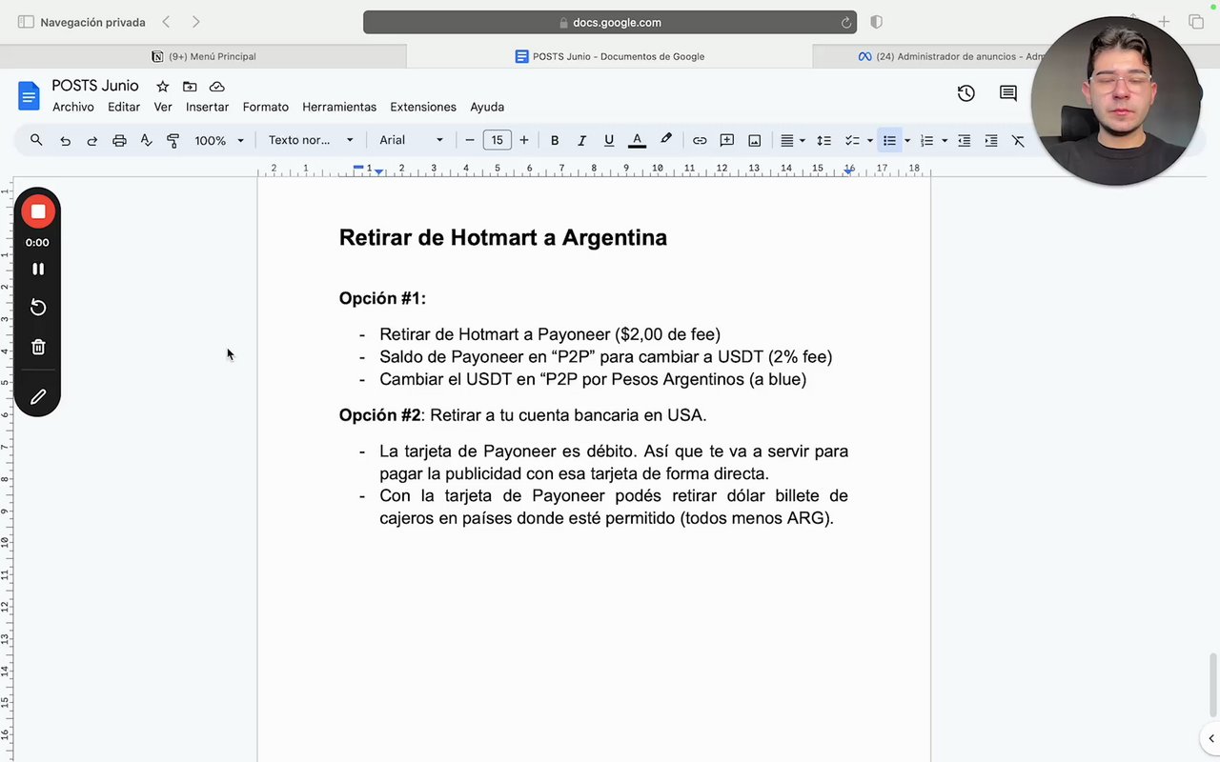Open the version history clock icon
Screen dimensions: 1220x762
point(966,93)
